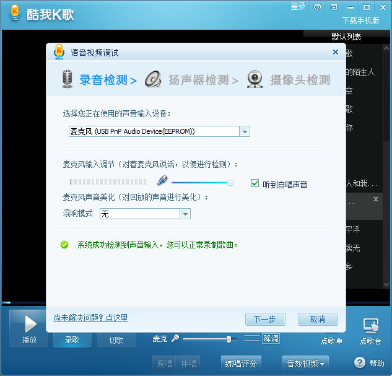Remove the highlighted playlist item with x

pos(376,199)
